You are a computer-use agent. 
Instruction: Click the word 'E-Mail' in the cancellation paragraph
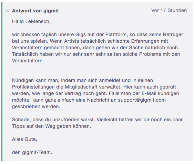click(x=149, y=93)
